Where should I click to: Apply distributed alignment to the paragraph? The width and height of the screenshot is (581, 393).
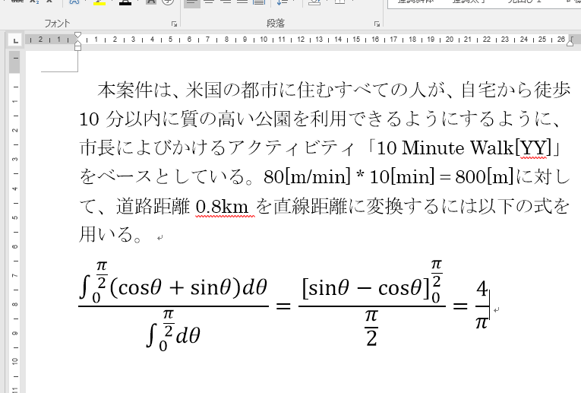[x=259, y=2]
